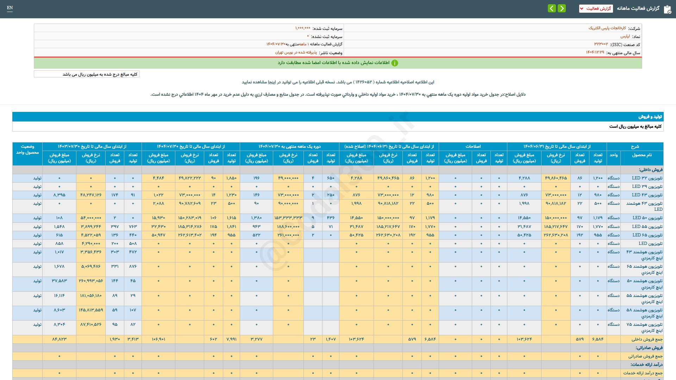Image resolution: width=676 pixels, height=380 pixels.
Task: Go to previous report with left arrow
Action: pos(552,8)
